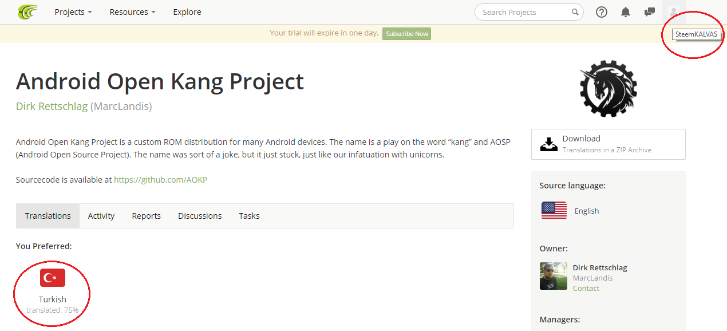This screenshot has height=331, width=727.
Task: Switch to the Reports tab
Action: [147, 216]
